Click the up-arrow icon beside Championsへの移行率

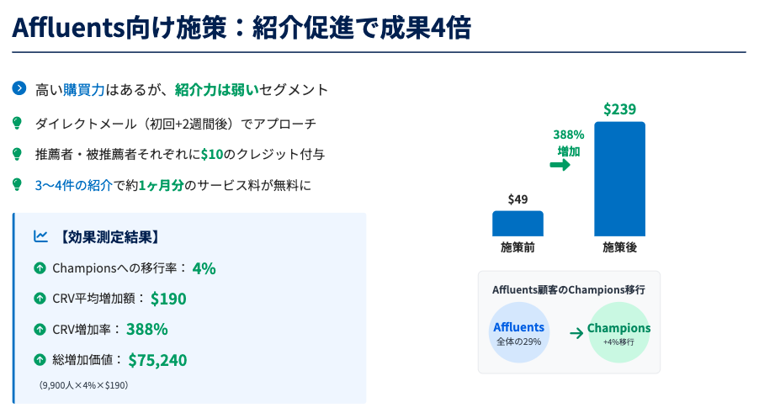click(40, 268)
